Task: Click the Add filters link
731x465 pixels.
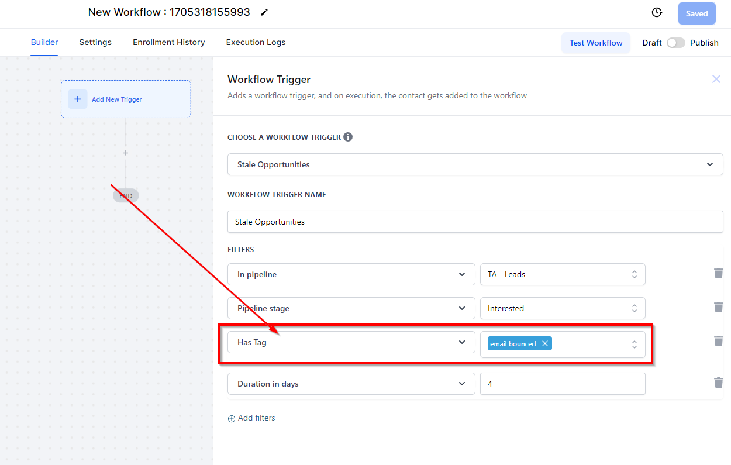Action: (251, 418)
